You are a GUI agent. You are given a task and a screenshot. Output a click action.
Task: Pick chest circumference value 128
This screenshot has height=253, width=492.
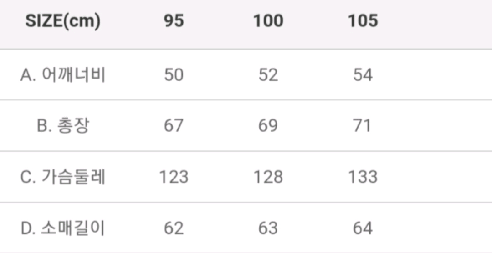(x=268, y=177)
